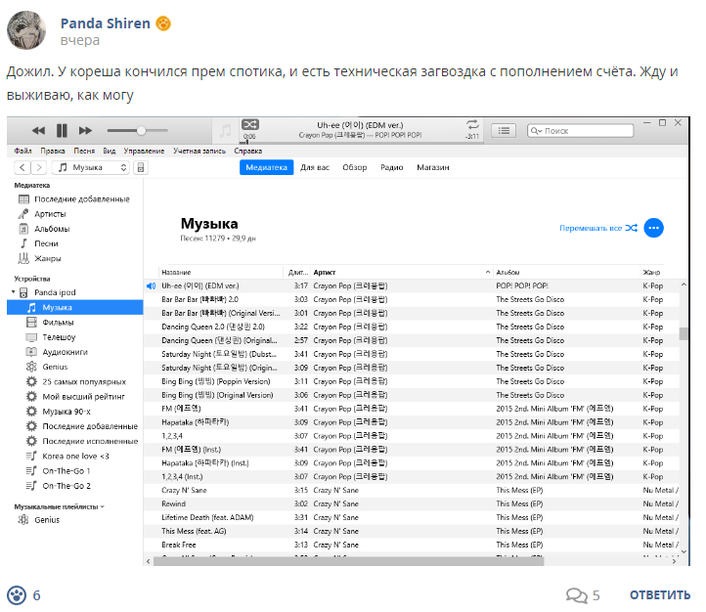Click the iPod device icon button
Image resolution: width=706 pixels, height=612 pixels.
click(141, 167)
